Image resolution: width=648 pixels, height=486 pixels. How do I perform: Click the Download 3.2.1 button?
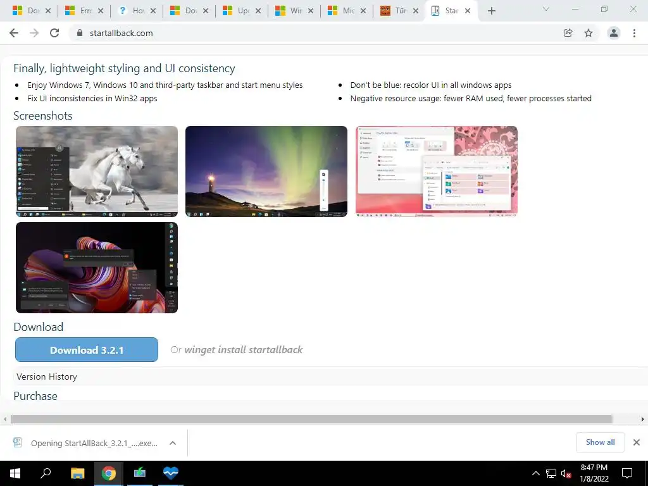point(87,349)
